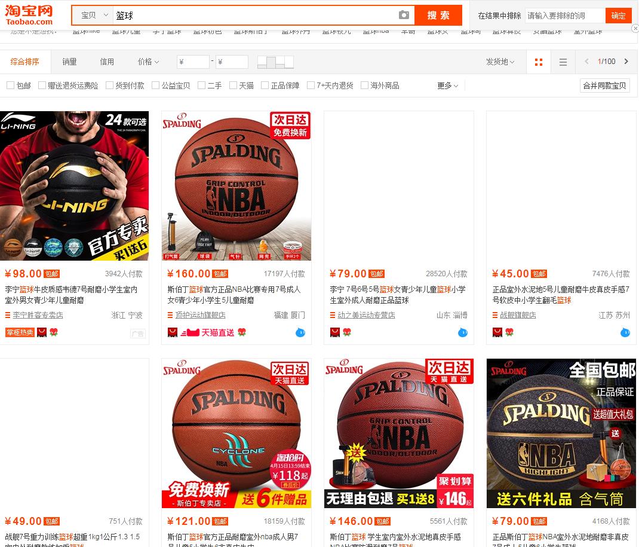Screen dimensions: 639x547
Task: Open the 价格 sort dropdown
Action: pos(148,62)
